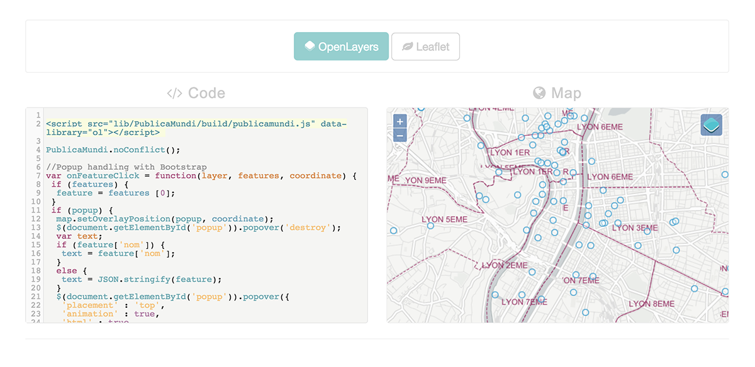Click the "text = feature['nom'];" line
Viewport: 755px width, 367px height.
(118, 253)
